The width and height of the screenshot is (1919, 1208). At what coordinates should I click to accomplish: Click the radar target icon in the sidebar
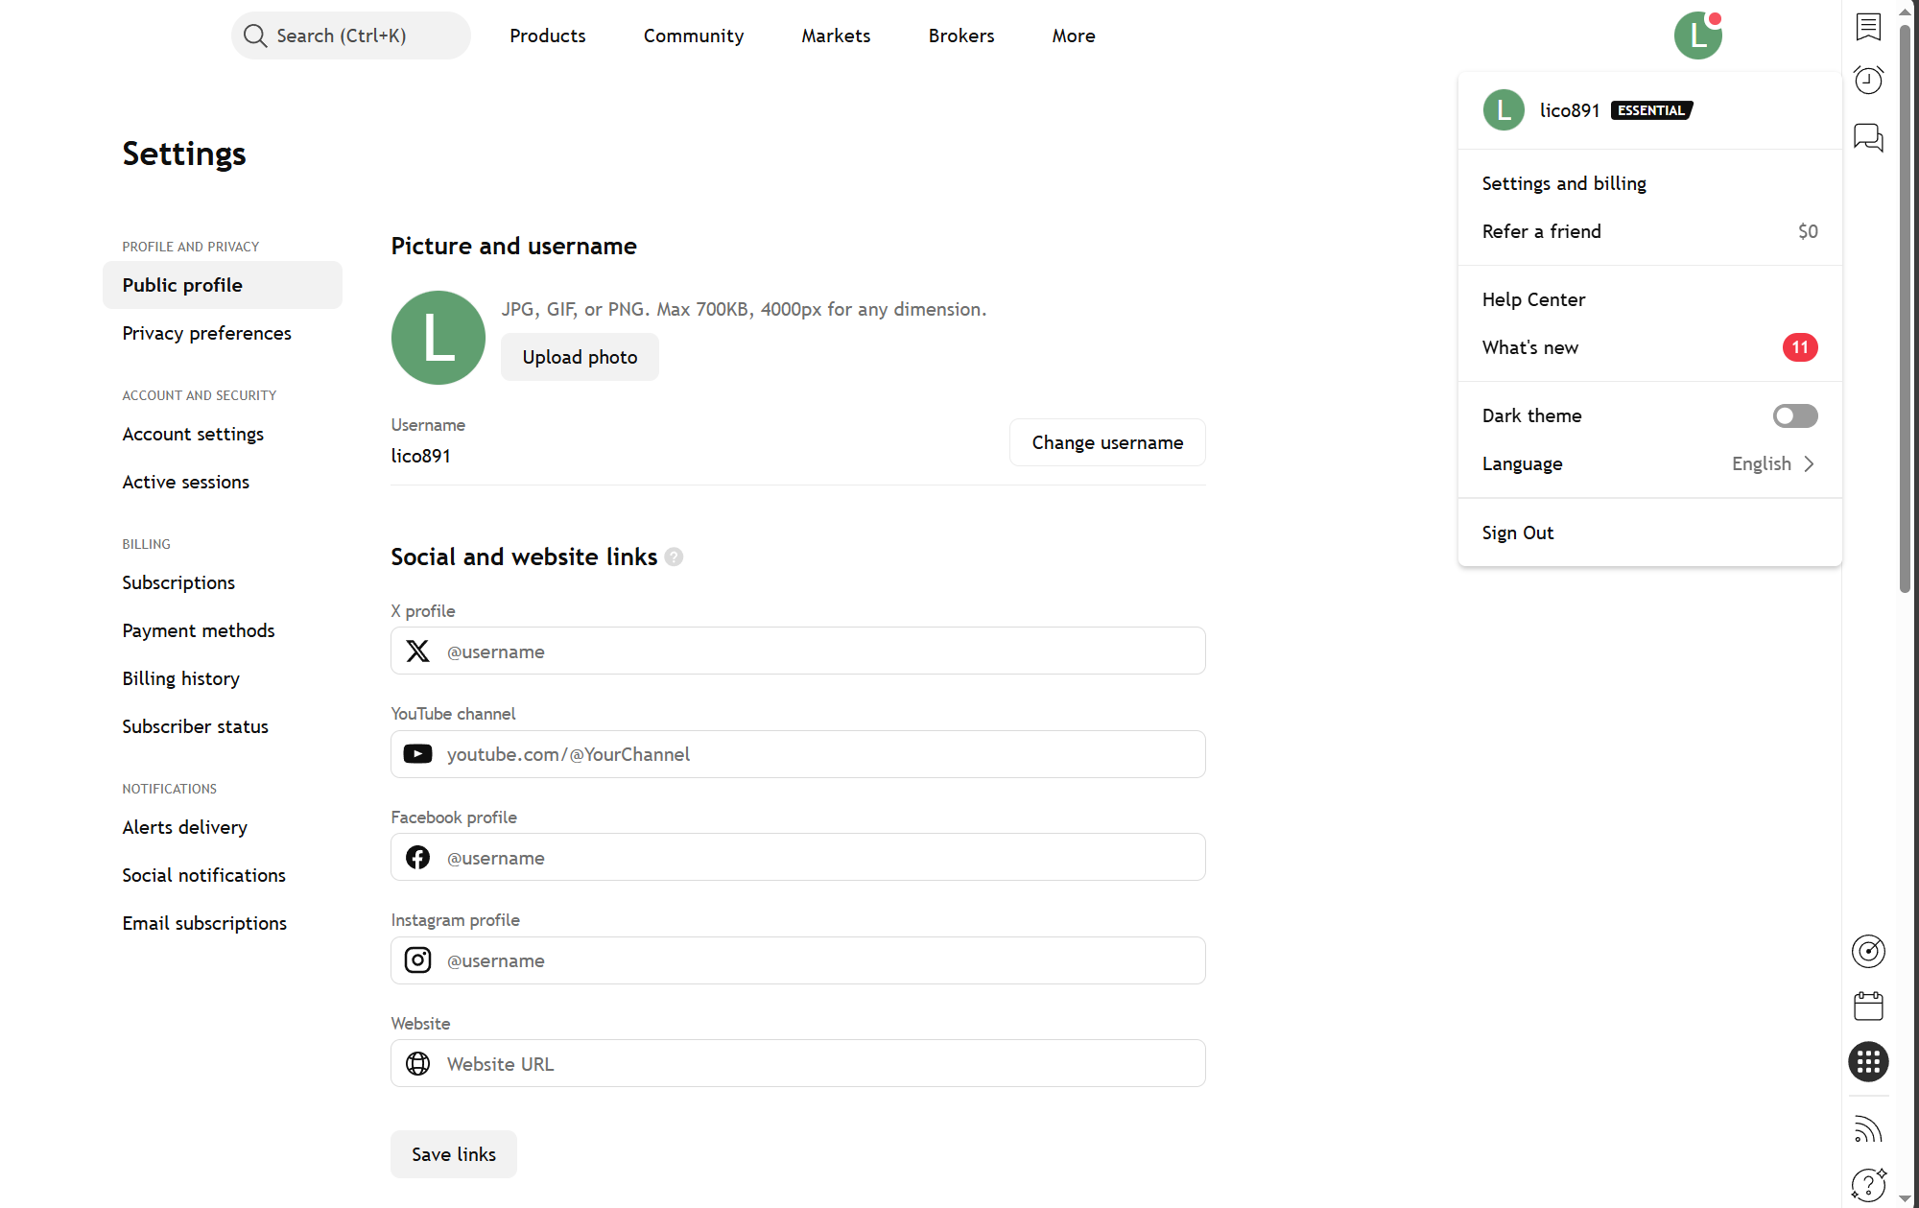click(x=1868, y=951)
